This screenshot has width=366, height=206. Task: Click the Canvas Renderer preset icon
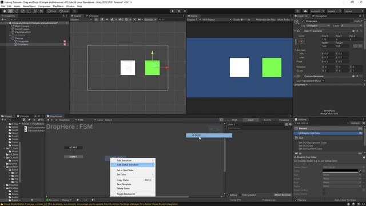(x=357, y=76)
